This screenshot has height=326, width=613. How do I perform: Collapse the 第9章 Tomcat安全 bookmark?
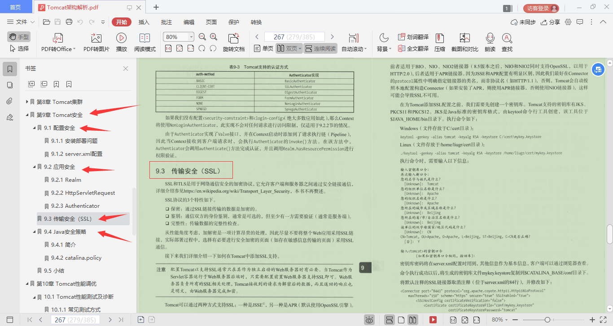pos(27,115)
